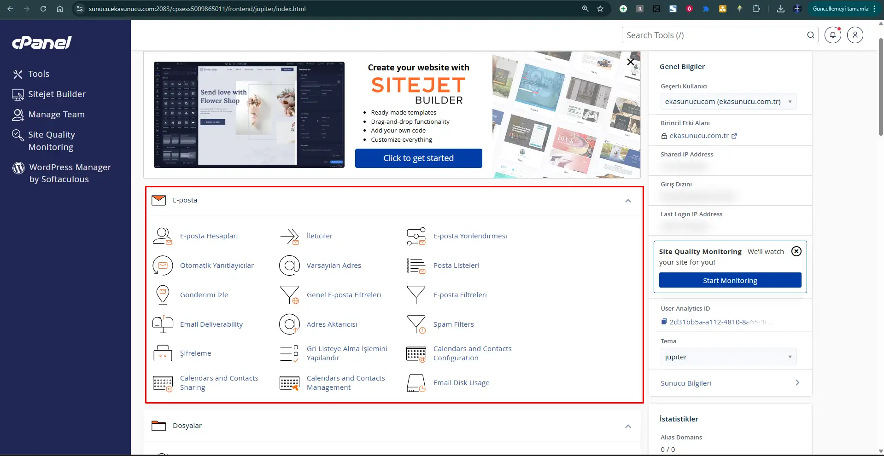Click the E-posta Hesapları icon

(x=162, y=236)
